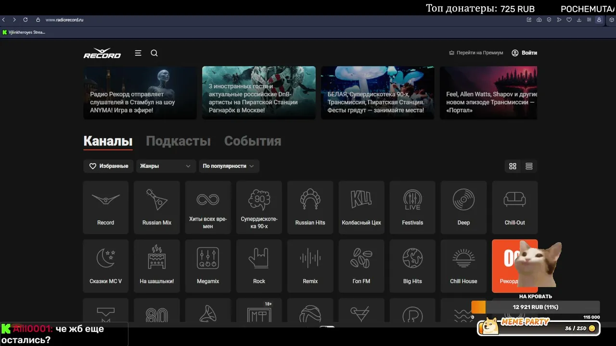Switch to list view layout
The height and width of the screenshot is (346, 616).
point(529,166)
